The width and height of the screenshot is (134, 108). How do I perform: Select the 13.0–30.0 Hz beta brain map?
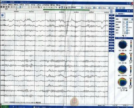[x=123, y=82]
